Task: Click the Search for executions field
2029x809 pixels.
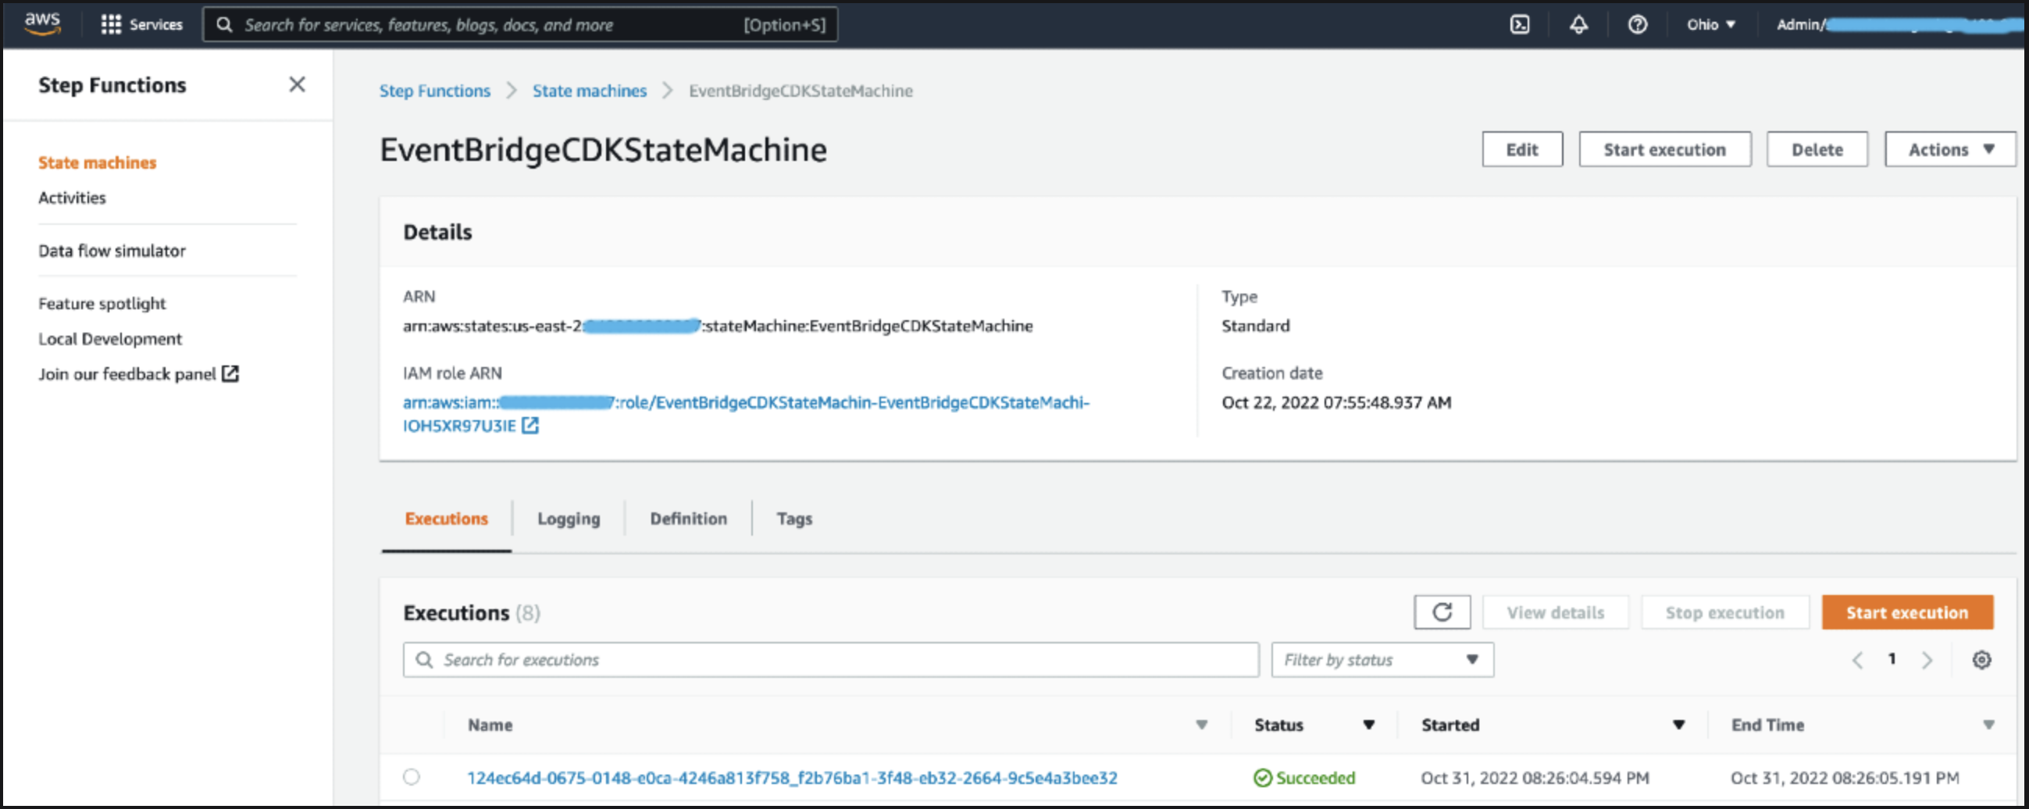Action: (831, 659)
